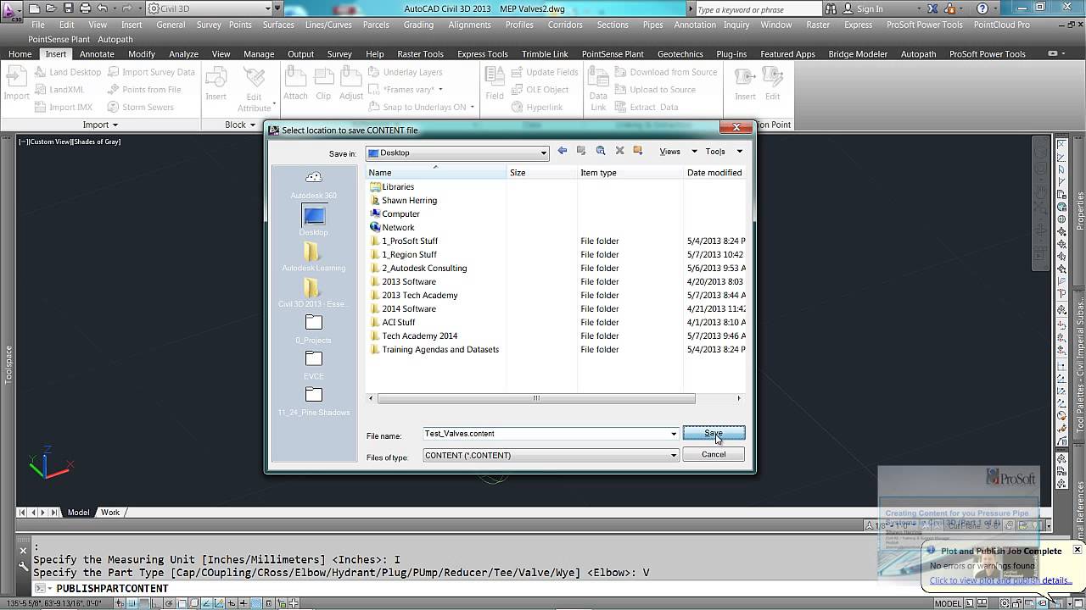The image size is (1086, 610).
Task: Switch to the Annotate ribbon tab
Action: click(x=97, y=54)
